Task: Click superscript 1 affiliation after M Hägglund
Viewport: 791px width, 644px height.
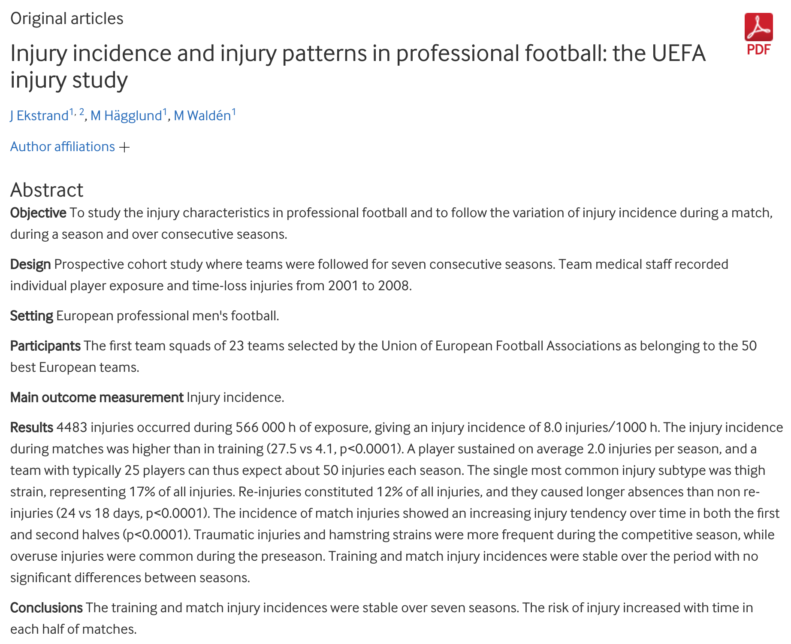Action: pyautogui.click(x=165, y=112)
